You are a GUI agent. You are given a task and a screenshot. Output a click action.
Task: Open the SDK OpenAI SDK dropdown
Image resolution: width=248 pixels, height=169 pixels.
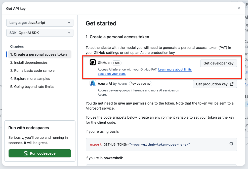(x=40, y=33)
